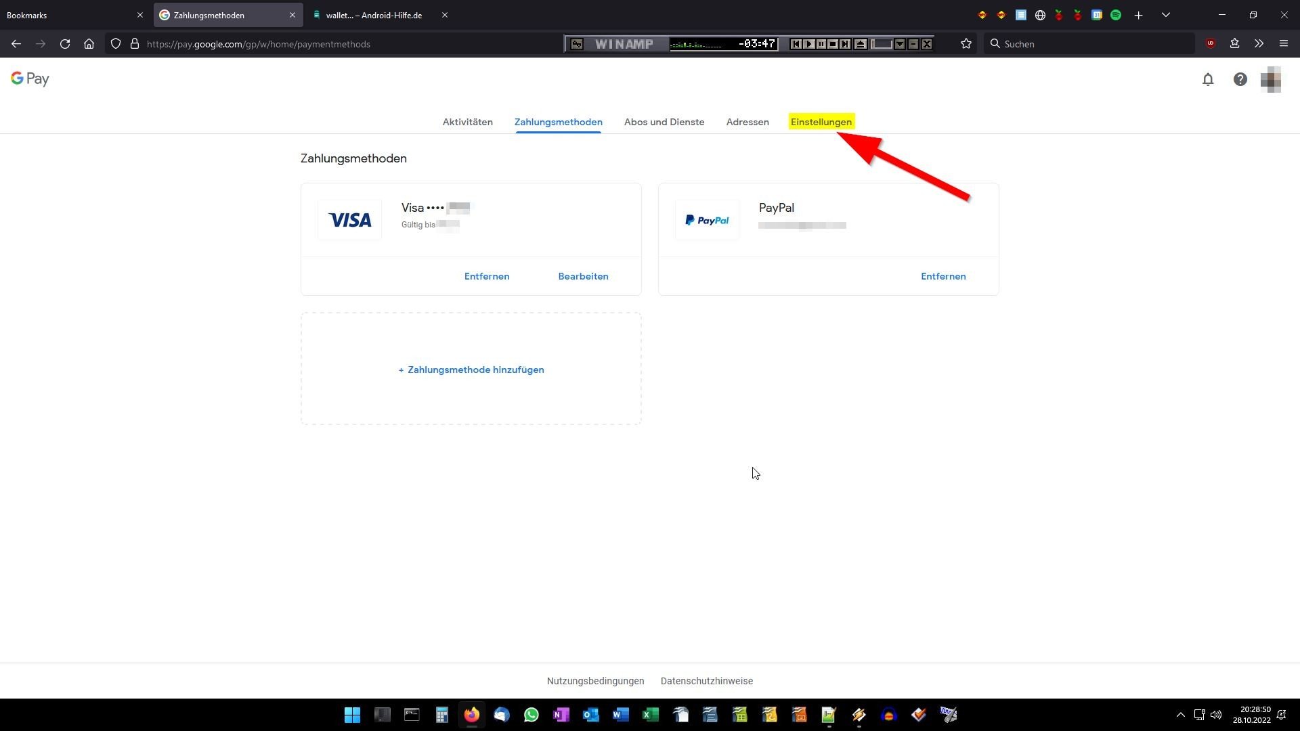Image resolution: width=1300 pixels, height=731 pixels.
Task: Click the Winamp play button
Action: [x=809, y=44]
